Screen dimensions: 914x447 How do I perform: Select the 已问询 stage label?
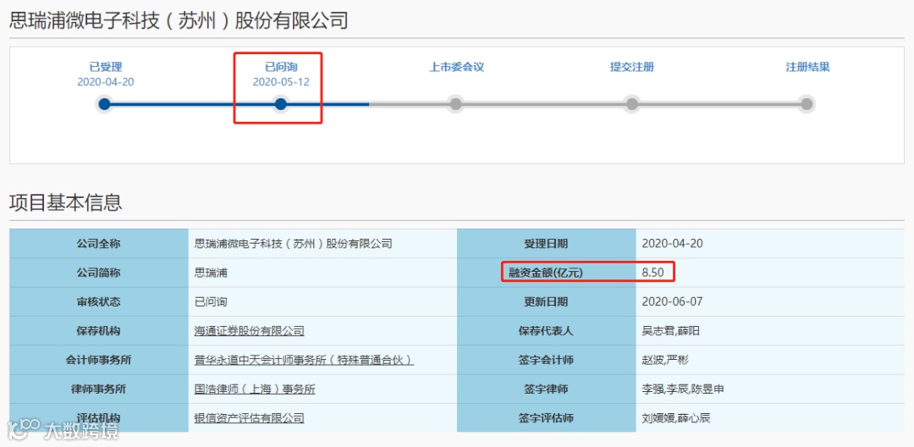(281, 67)
